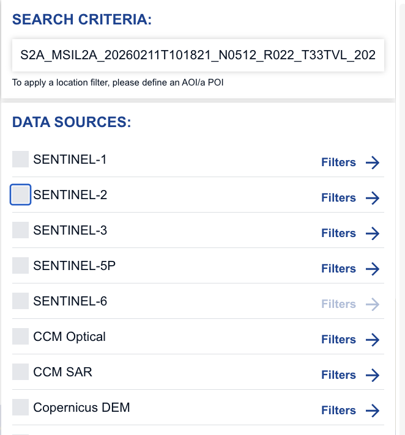
Task: Click the greyed SENTINEL-6 filters arrow
Action: (373, 304)
